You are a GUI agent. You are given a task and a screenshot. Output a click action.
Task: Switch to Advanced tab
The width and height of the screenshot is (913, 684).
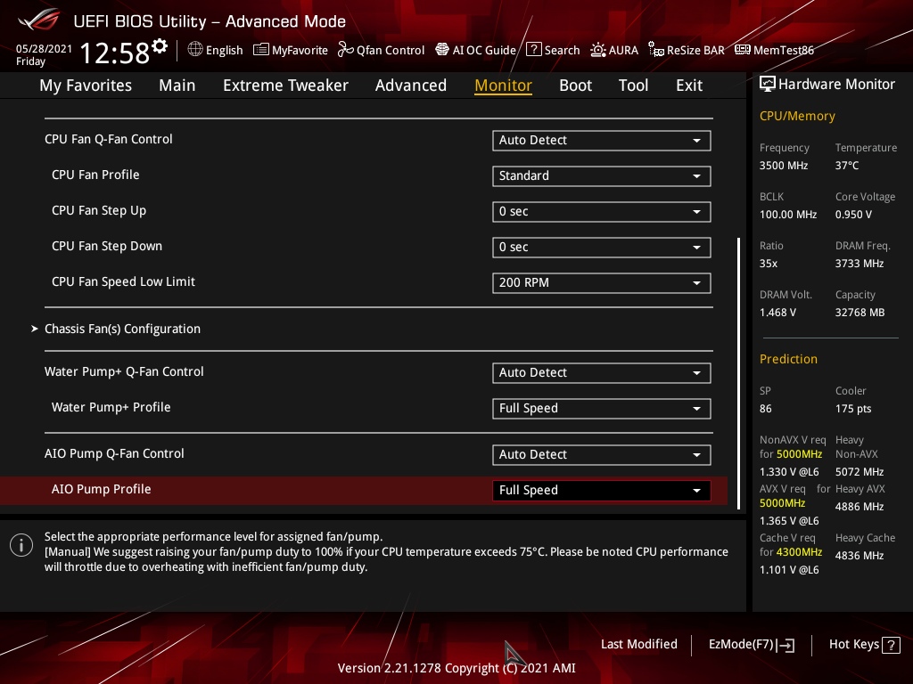410,85
